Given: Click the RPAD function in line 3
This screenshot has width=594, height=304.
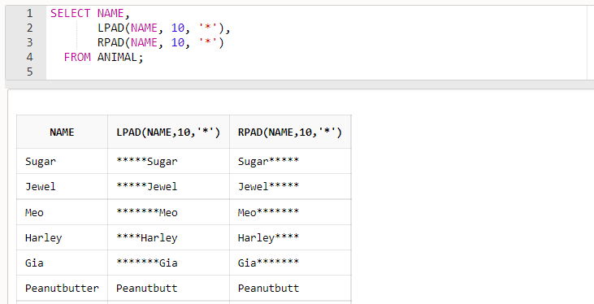Looking at the screenshot, I should (x=111, y=42).
